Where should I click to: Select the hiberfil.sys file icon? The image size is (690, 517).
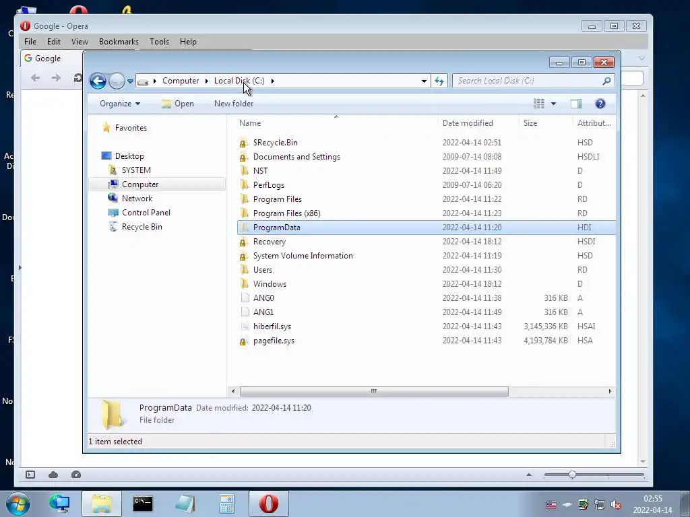tap(245, 326)
